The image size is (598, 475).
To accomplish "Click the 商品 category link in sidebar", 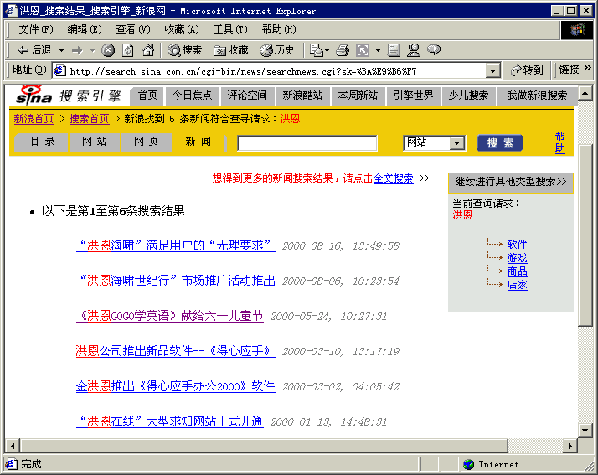I will pyautogui.click(x=517, y=271).
